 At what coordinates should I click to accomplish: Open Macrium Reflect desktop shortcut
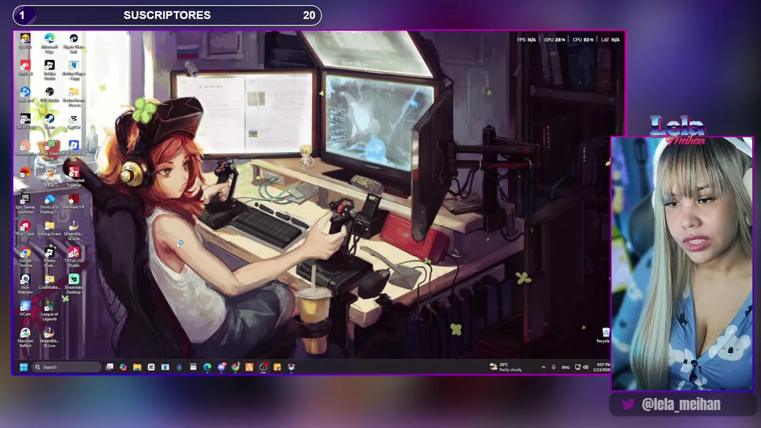(x=25, y=338)
